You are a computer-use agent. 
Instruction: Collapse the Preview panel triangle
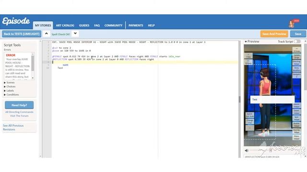(x=246, y=42)
